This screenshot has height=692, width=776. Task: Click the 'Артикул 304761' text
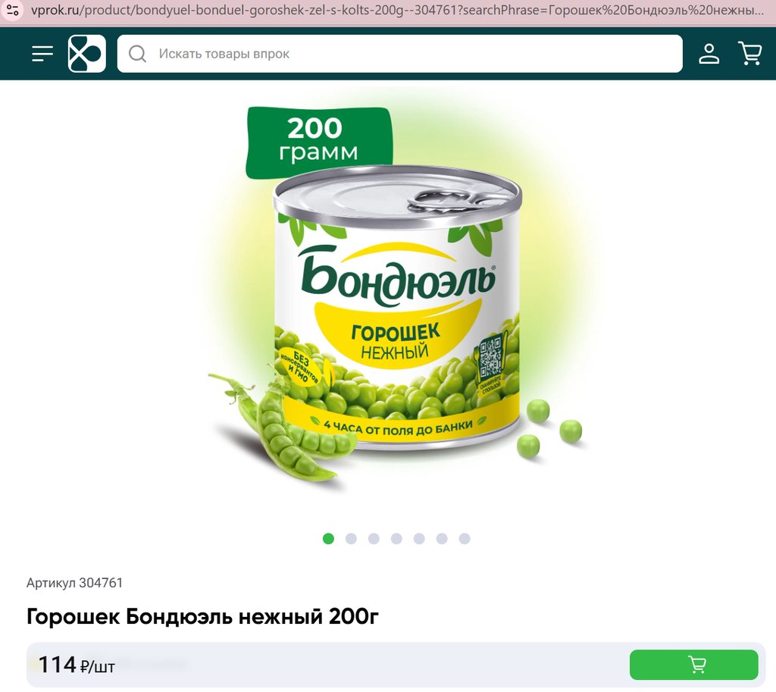point(74,583)
